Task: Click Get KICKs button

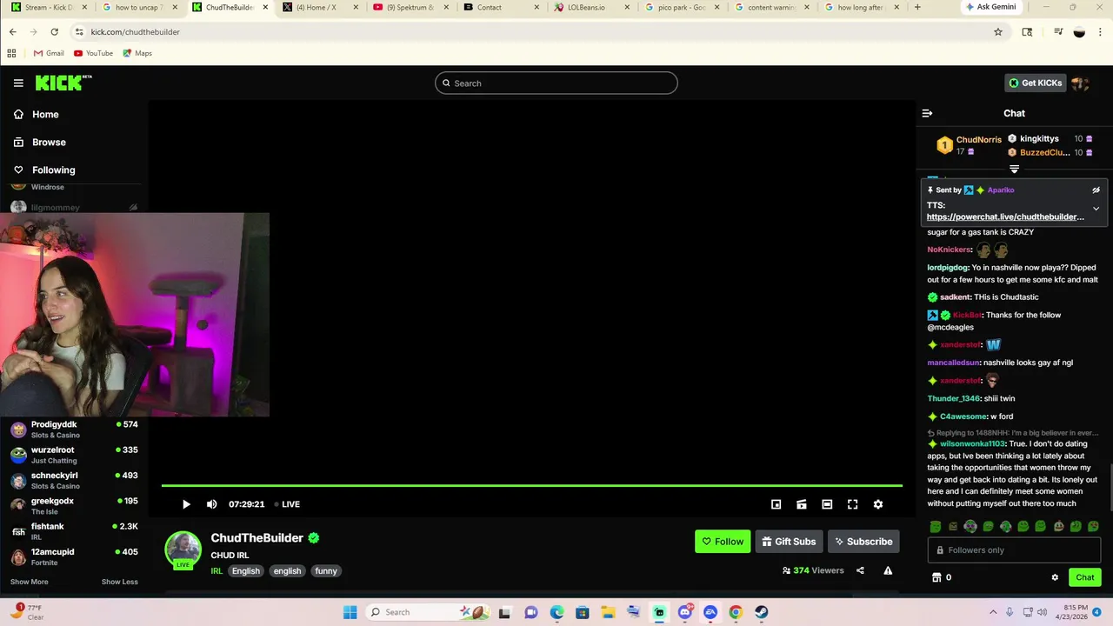Action: tap(1035, 83)
